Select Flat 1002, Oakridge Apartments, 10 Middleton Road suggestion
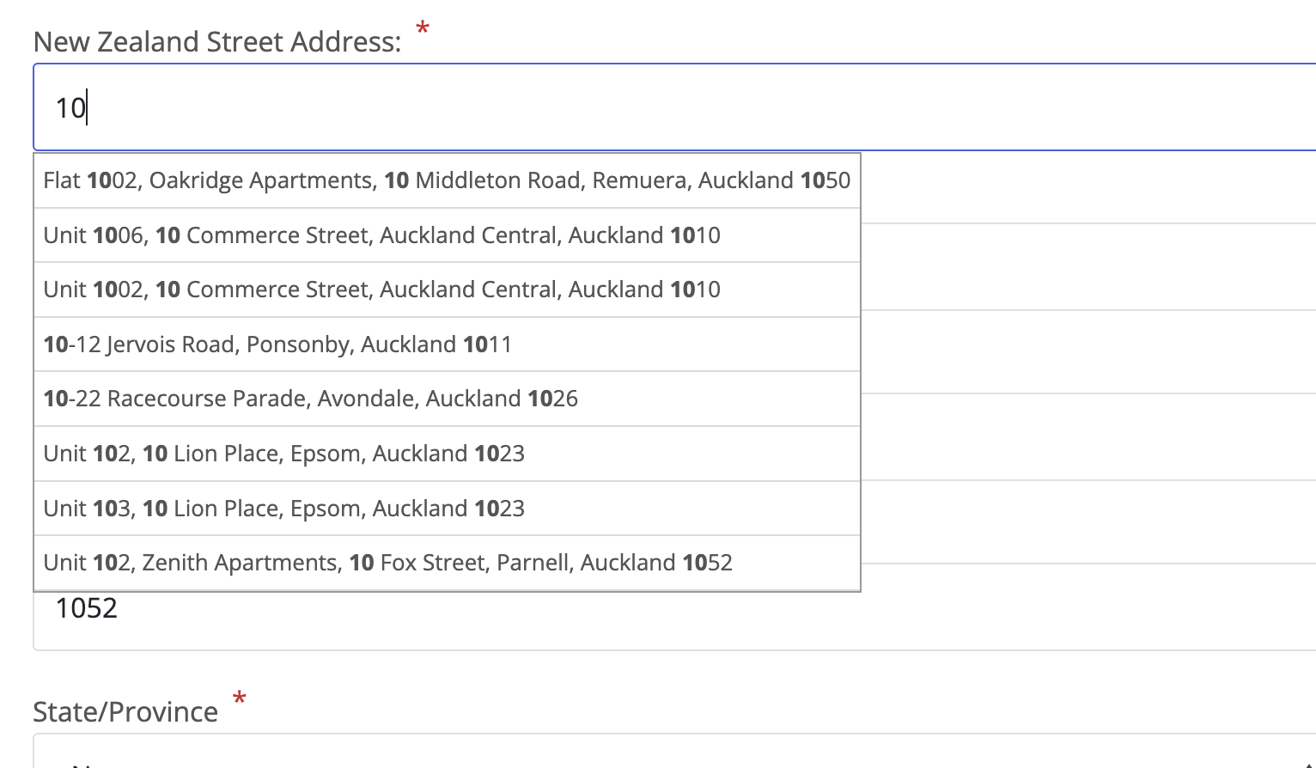 coord(447,180)
